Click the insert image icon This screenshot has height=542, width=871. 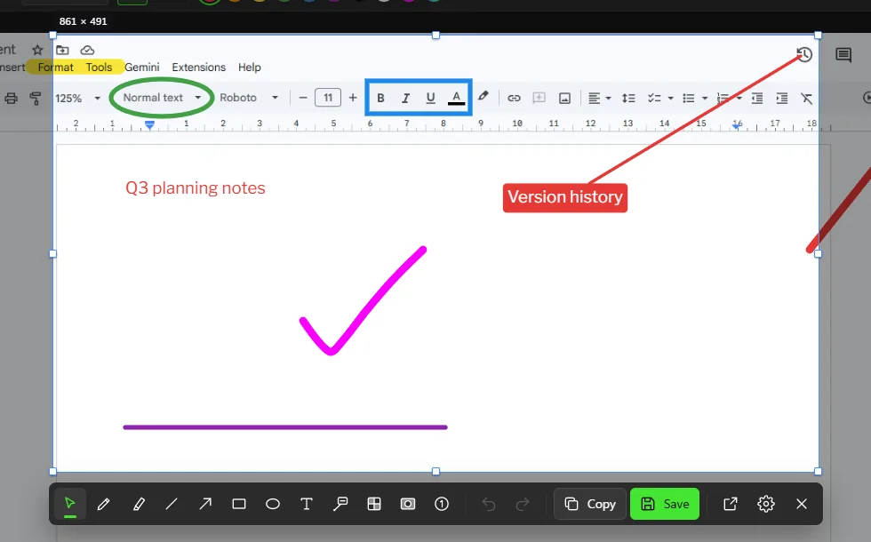point(564,99)
